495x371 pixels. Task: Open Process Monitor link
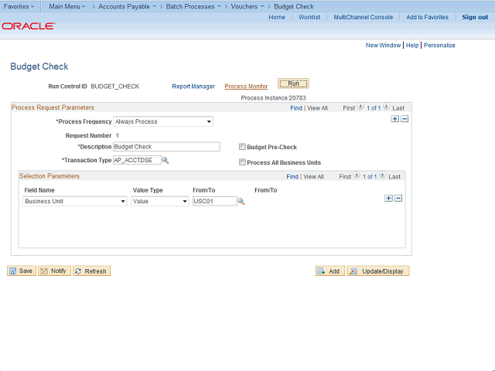pos(246,87)
